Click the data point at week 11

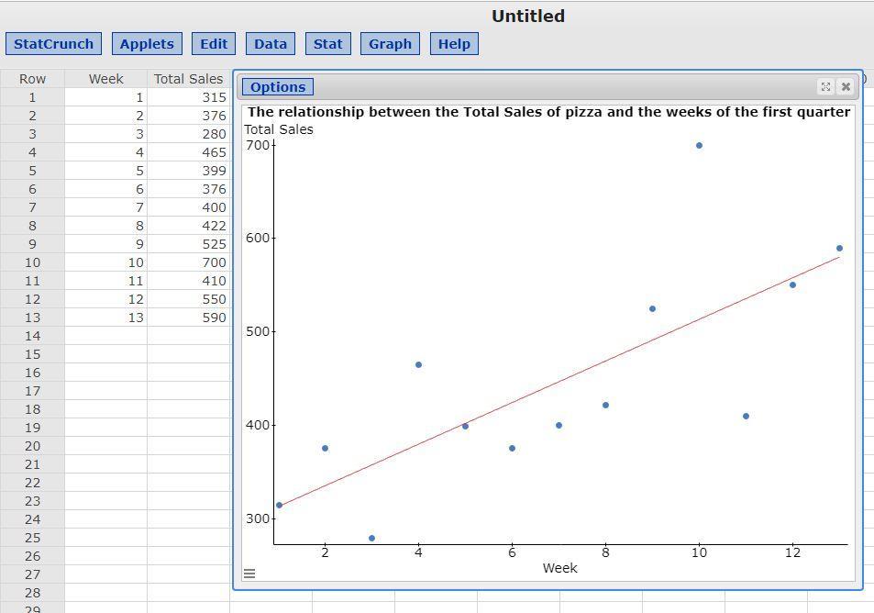[746, 416]
